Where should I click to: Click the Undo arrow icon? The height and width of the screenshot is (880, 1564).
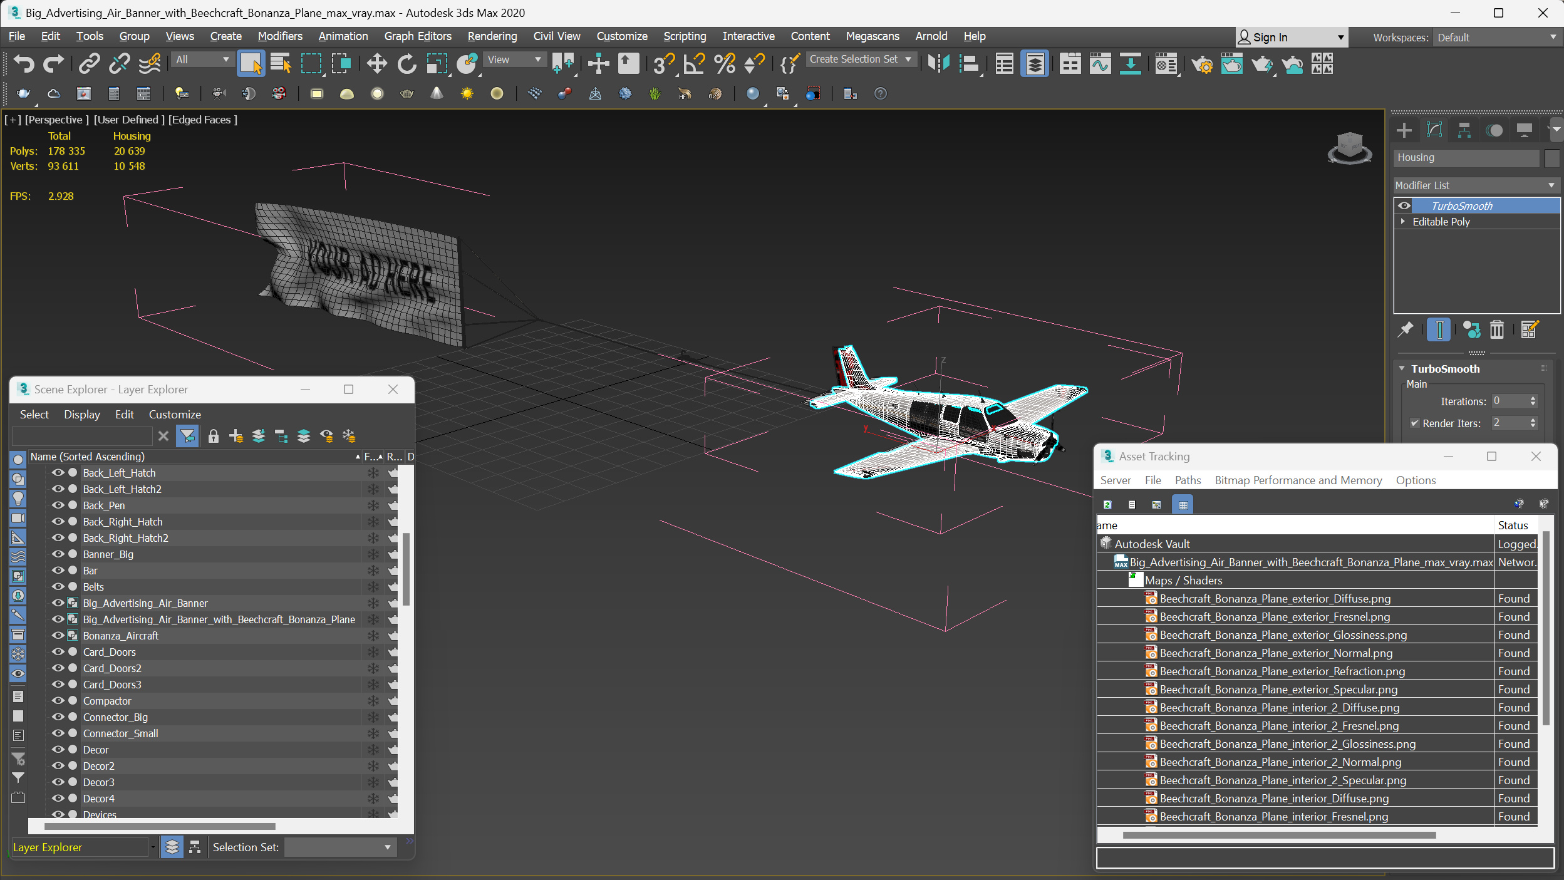tap(24, 63)
